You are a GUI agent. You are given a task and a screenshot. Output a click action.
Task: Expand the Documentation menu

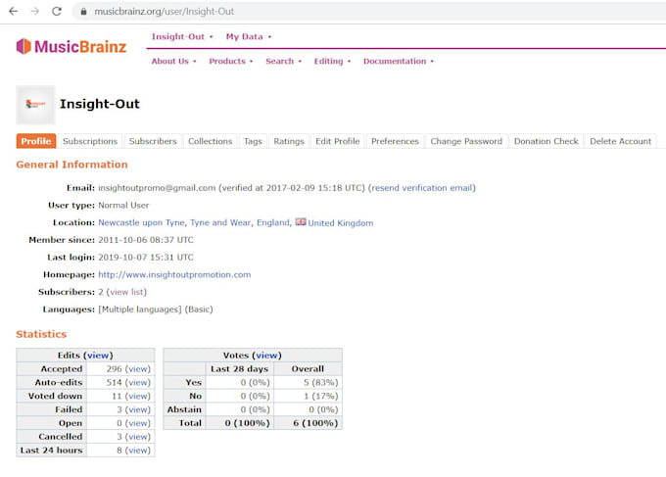399,61
